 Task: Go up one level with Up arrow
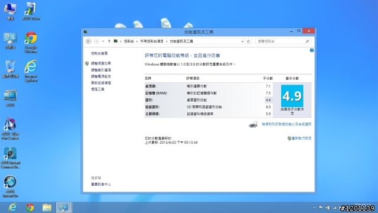coord(109,41)
